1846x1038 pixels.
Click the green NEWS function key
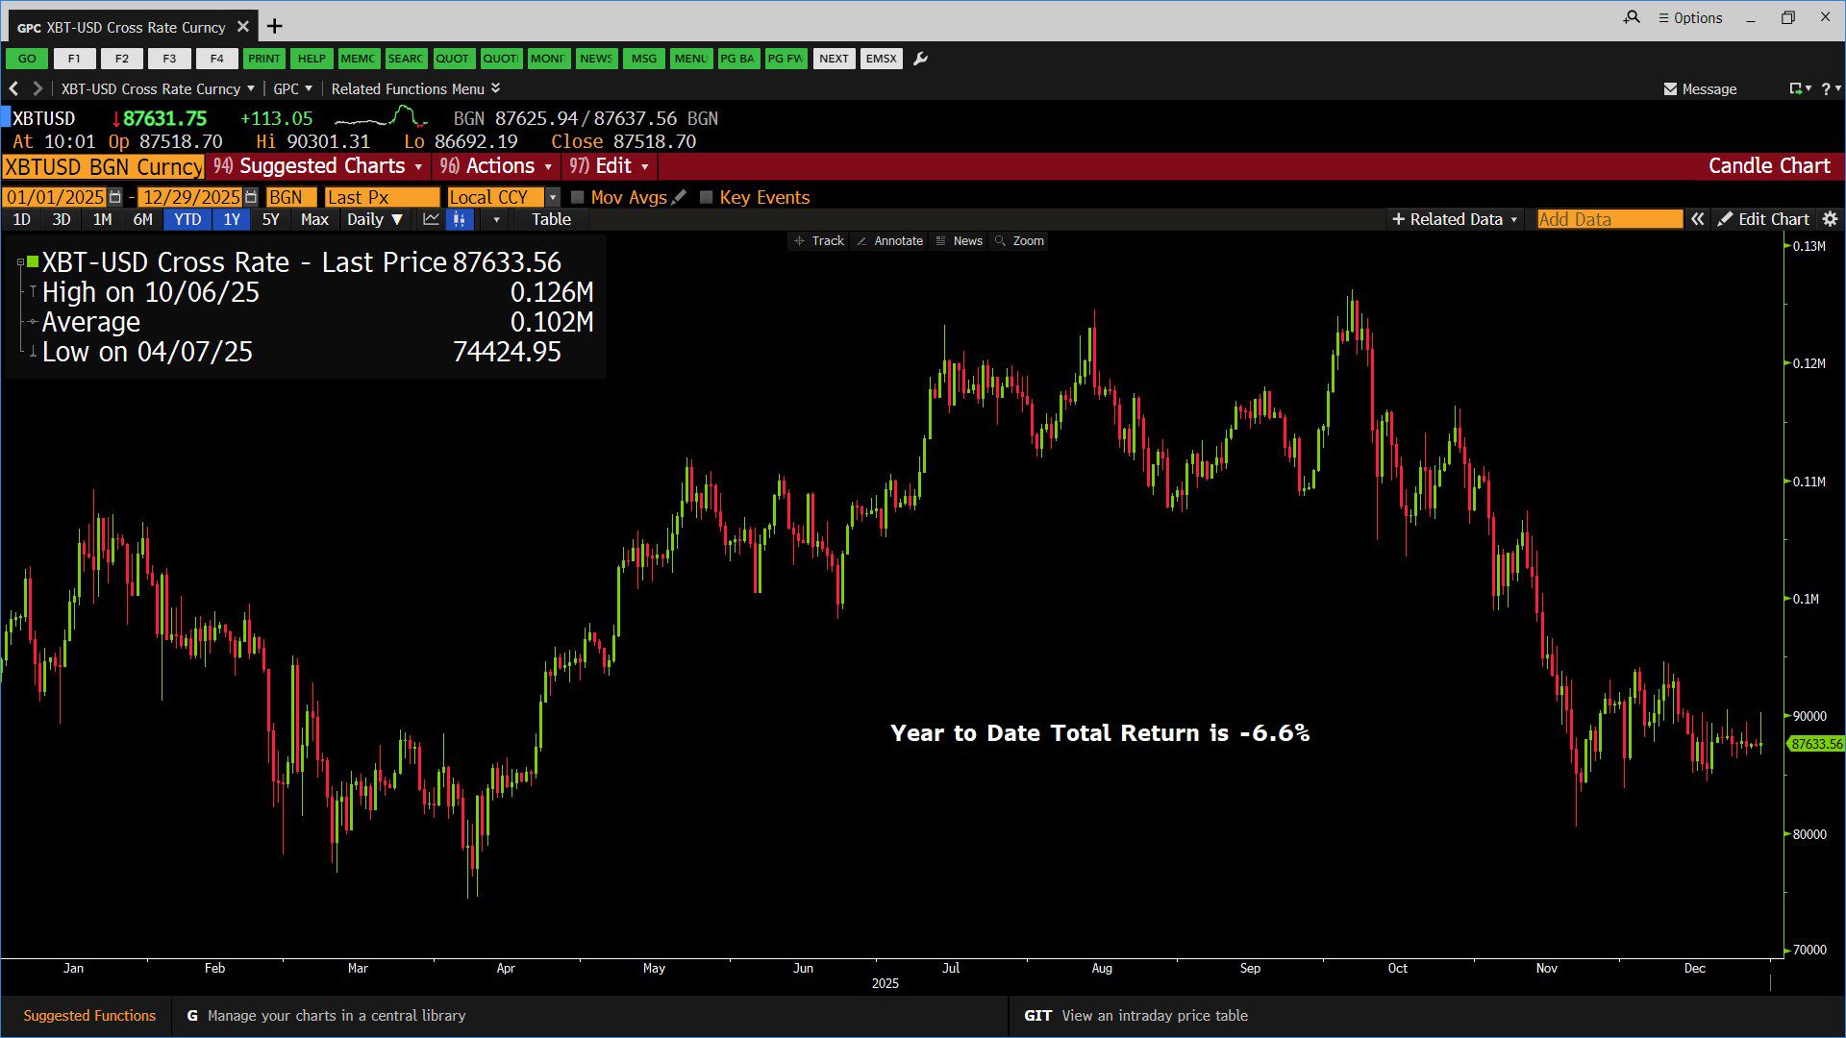pos(595,59)
